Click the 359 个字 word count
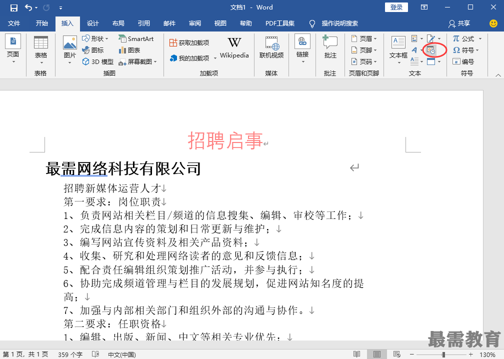Image resolution: width=504 pixels, height=359 pixels. pos(70,354)
